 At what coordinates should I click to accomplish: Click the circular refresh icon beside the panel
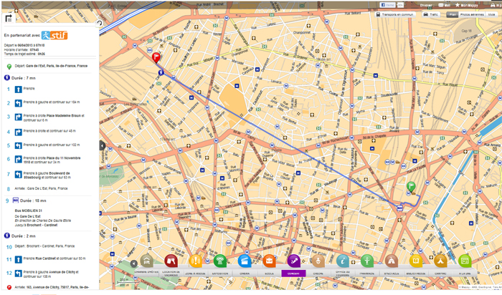tap(100, 24)
